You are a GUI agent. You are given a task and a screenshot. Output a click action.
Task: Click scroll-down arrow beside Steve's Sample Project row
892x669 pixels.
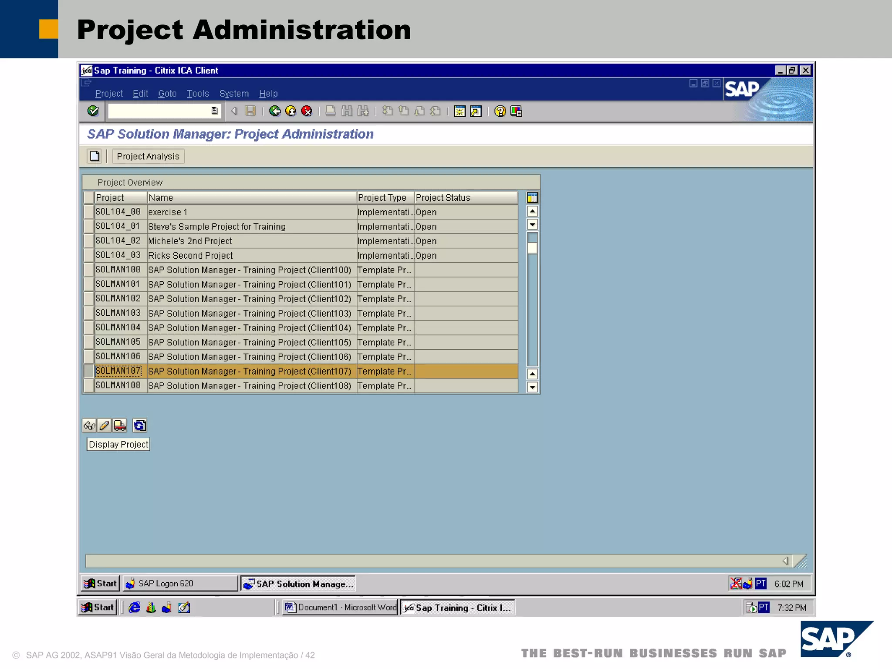click(532, 225)
